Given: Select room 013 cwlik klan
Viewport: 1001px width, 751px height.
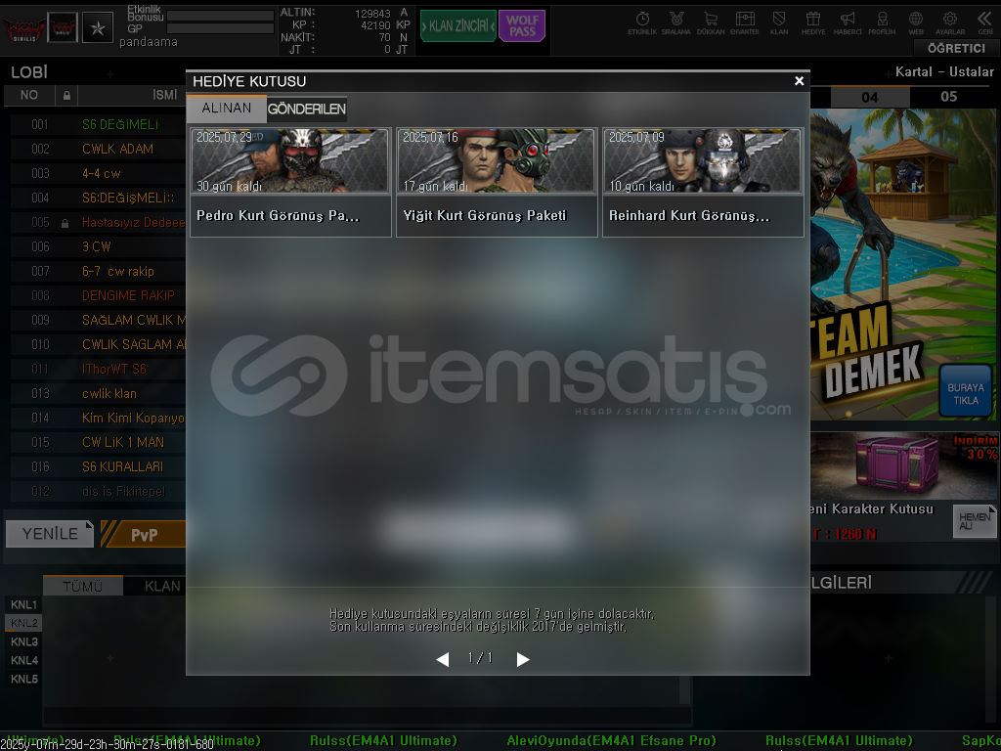Looking at the screenshot, I should pyautogui.click(x=98, y=393).
